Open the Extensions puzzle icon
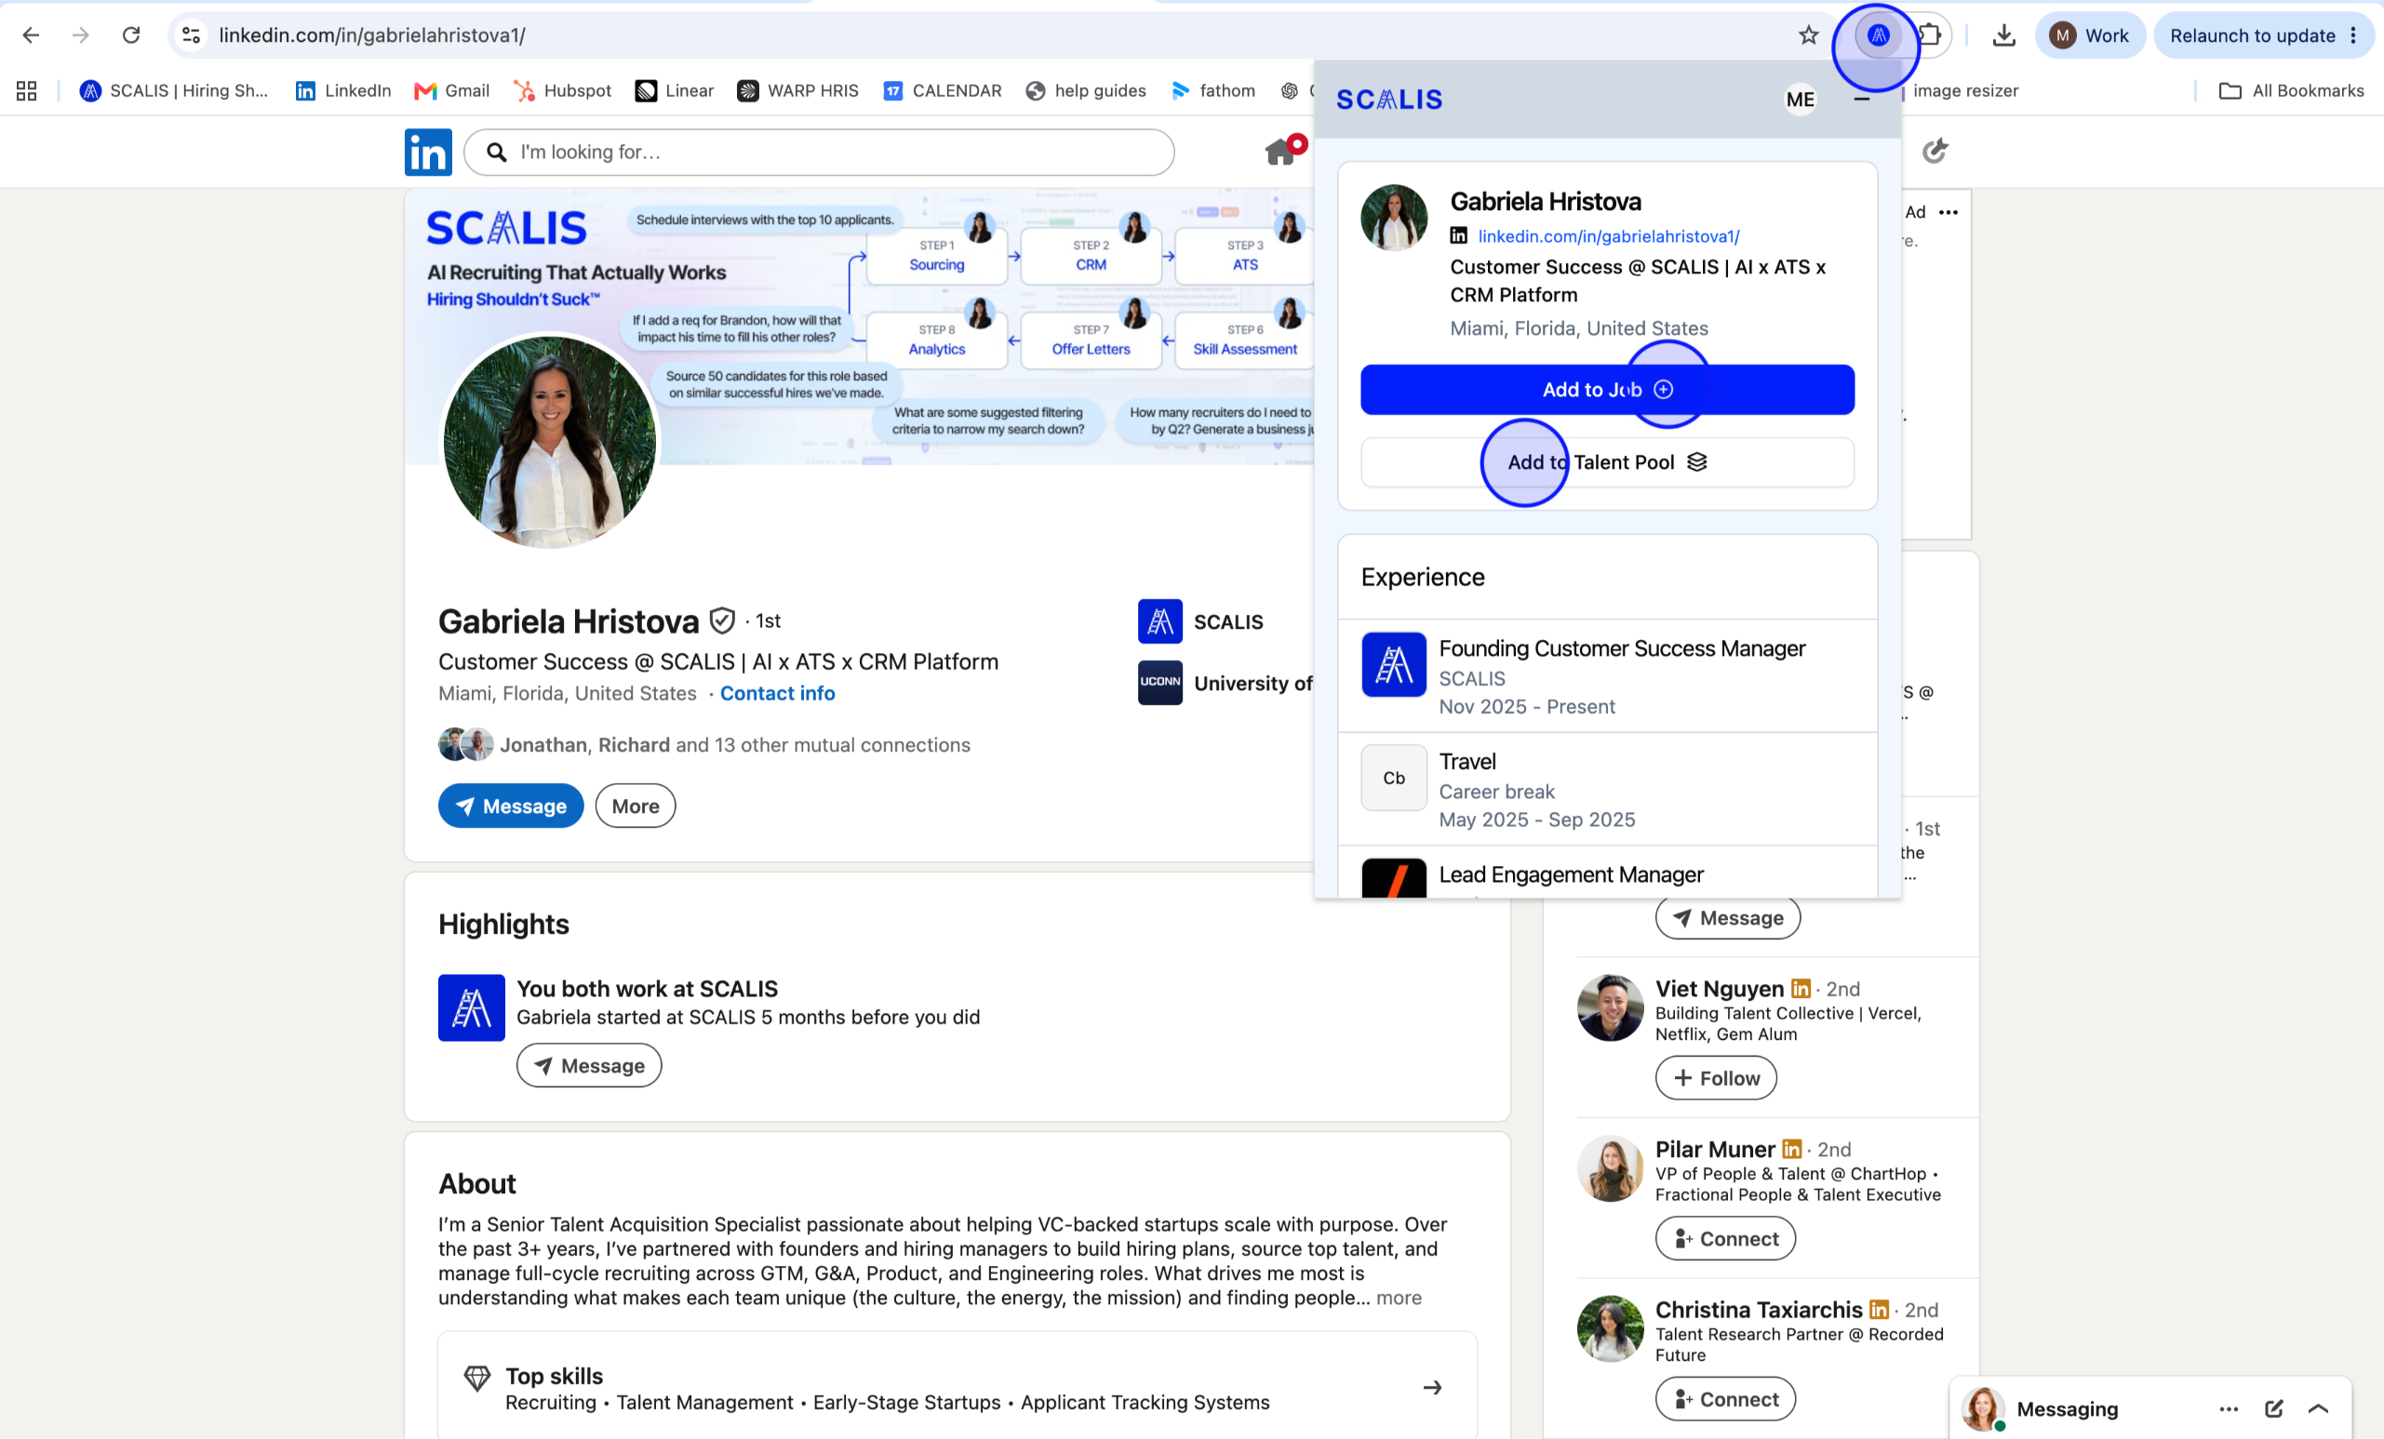 [1929, 35]
